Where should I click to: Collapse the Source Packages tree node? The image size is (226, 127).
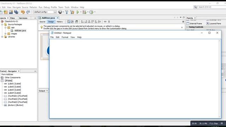coord(2,24)
